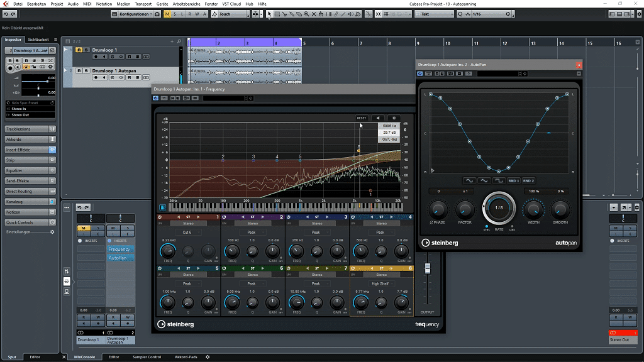Click the track search magnifier icon
The height and width of the screenshot is (362, 644).
pyautogui.click(x=179, y=41)
